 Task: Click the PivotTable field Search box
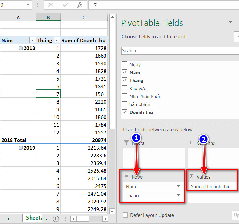point(180,51)
